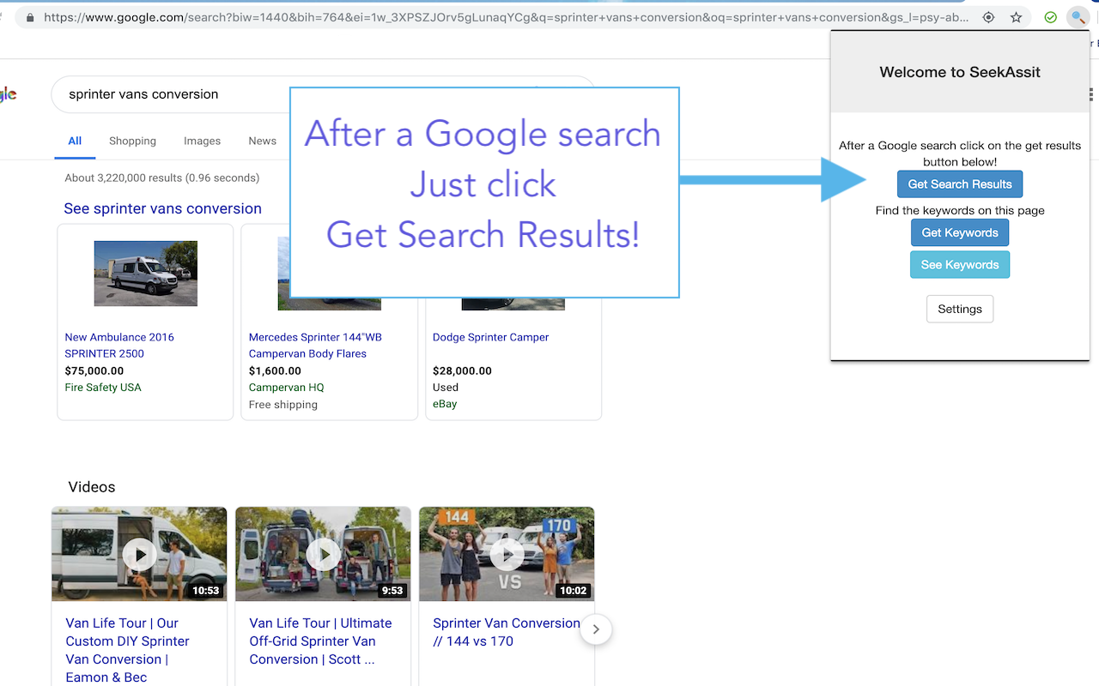Viewport: 1099px width, 686px height.
Task: Click the Get Keywords button
Action: 960,232
